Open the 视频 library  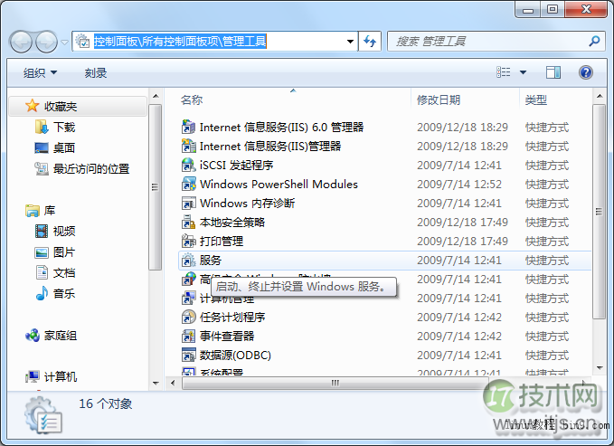pos(64,232)
